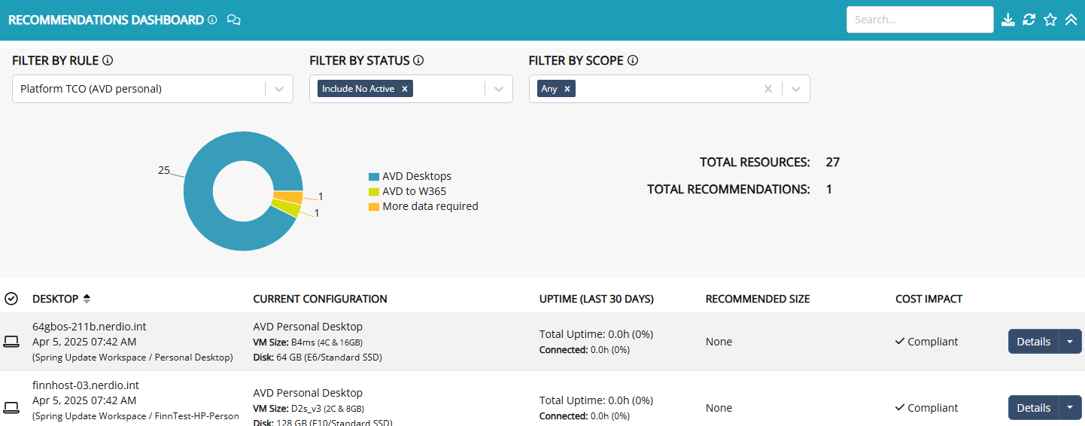1085x426 pixels.
Task: Mark dashboard as favorite with star icon
Action: click(1050, 20)
